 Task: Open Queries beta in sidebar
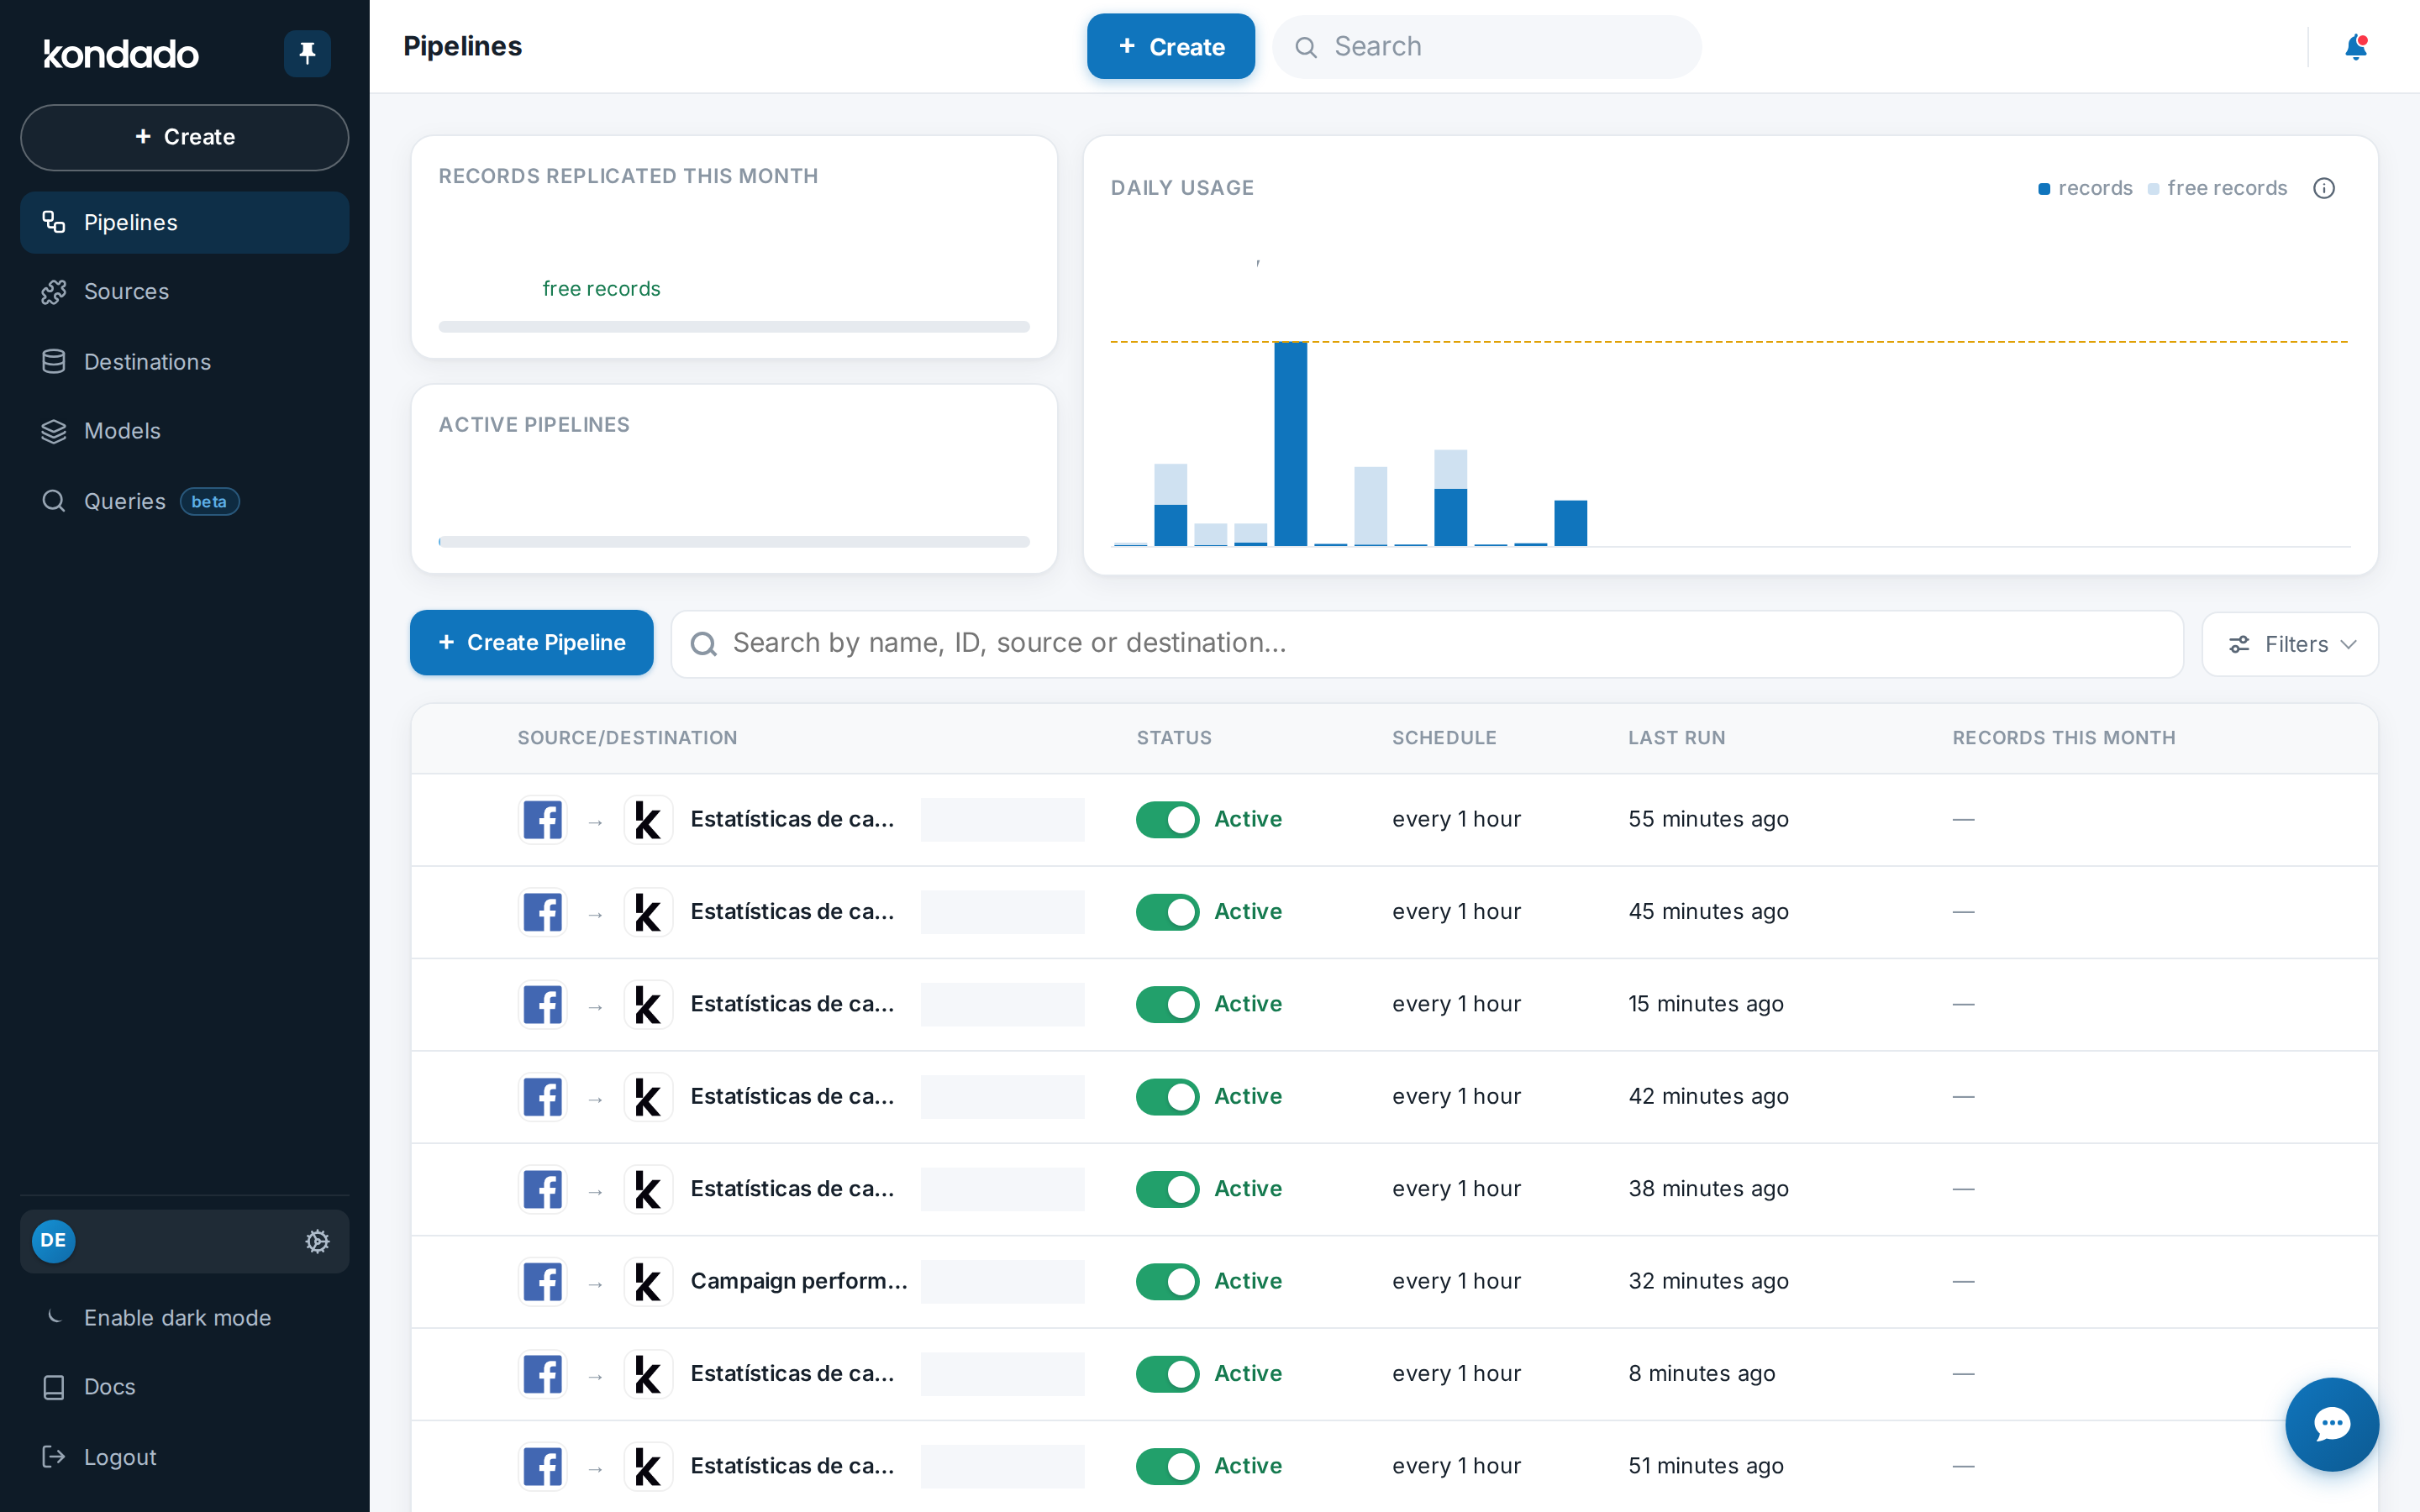(184, 501)
